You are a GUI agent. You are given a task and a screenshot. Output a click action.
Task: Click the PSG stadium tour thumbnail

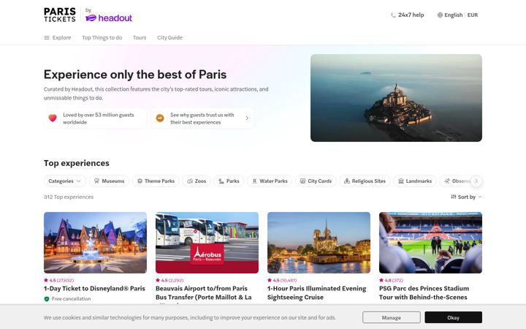pyautogui.click(x=430, y=243)
